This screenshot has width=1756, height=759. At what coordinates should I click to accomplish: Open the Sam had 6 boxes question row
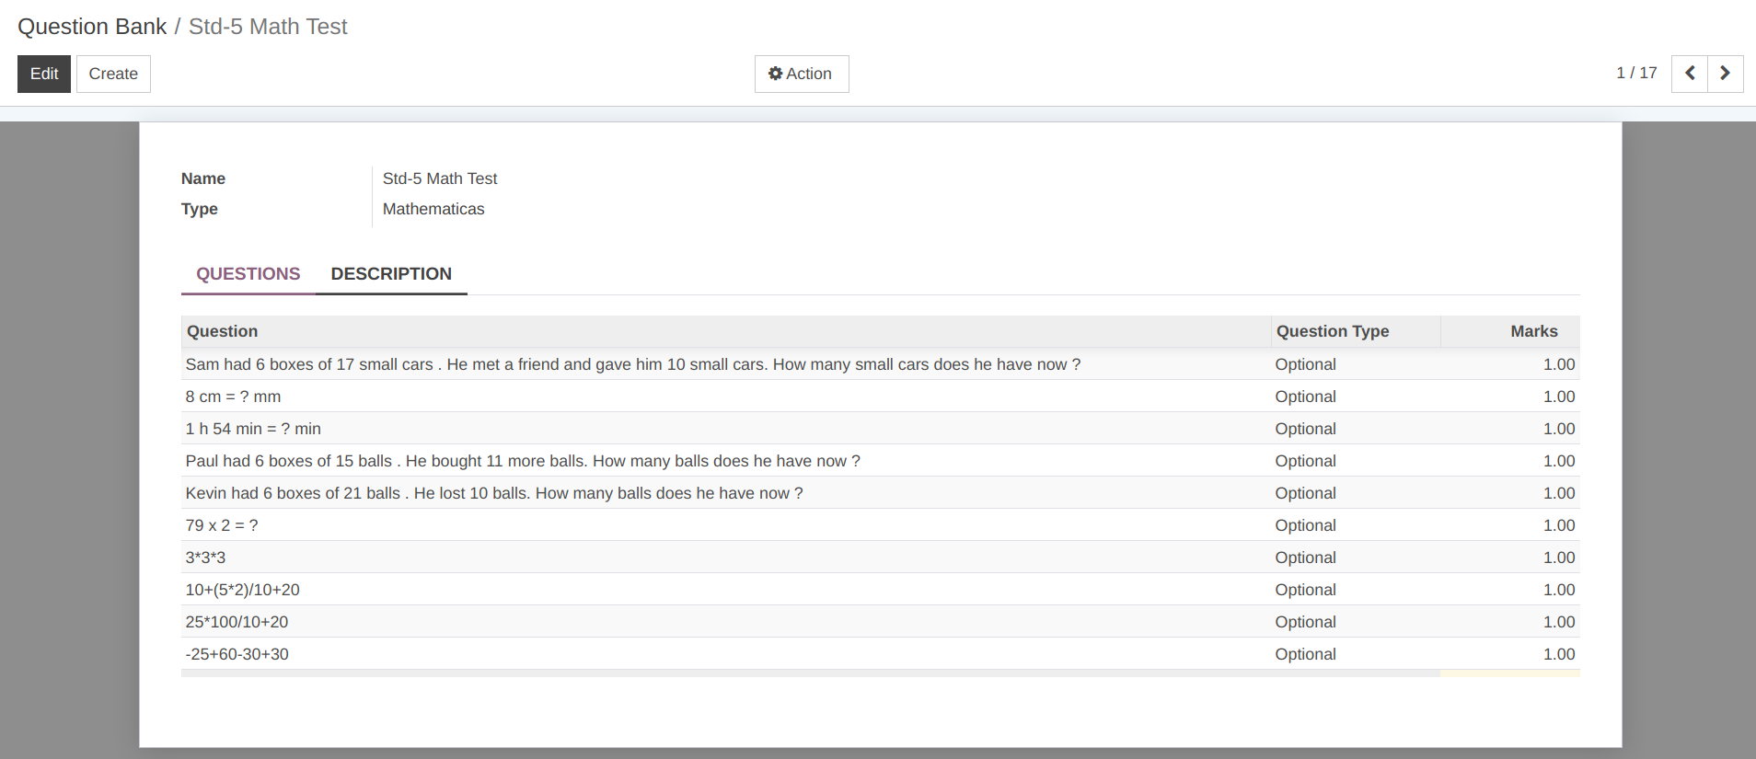click(x=881, y=364)
